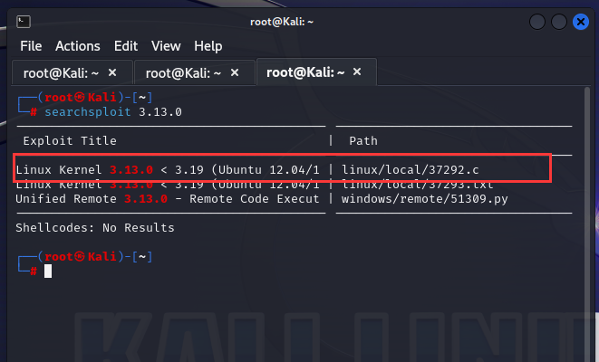599x362 pixels.
Task: Close the second root@Kali tab
Action: (x=235, y=72)
